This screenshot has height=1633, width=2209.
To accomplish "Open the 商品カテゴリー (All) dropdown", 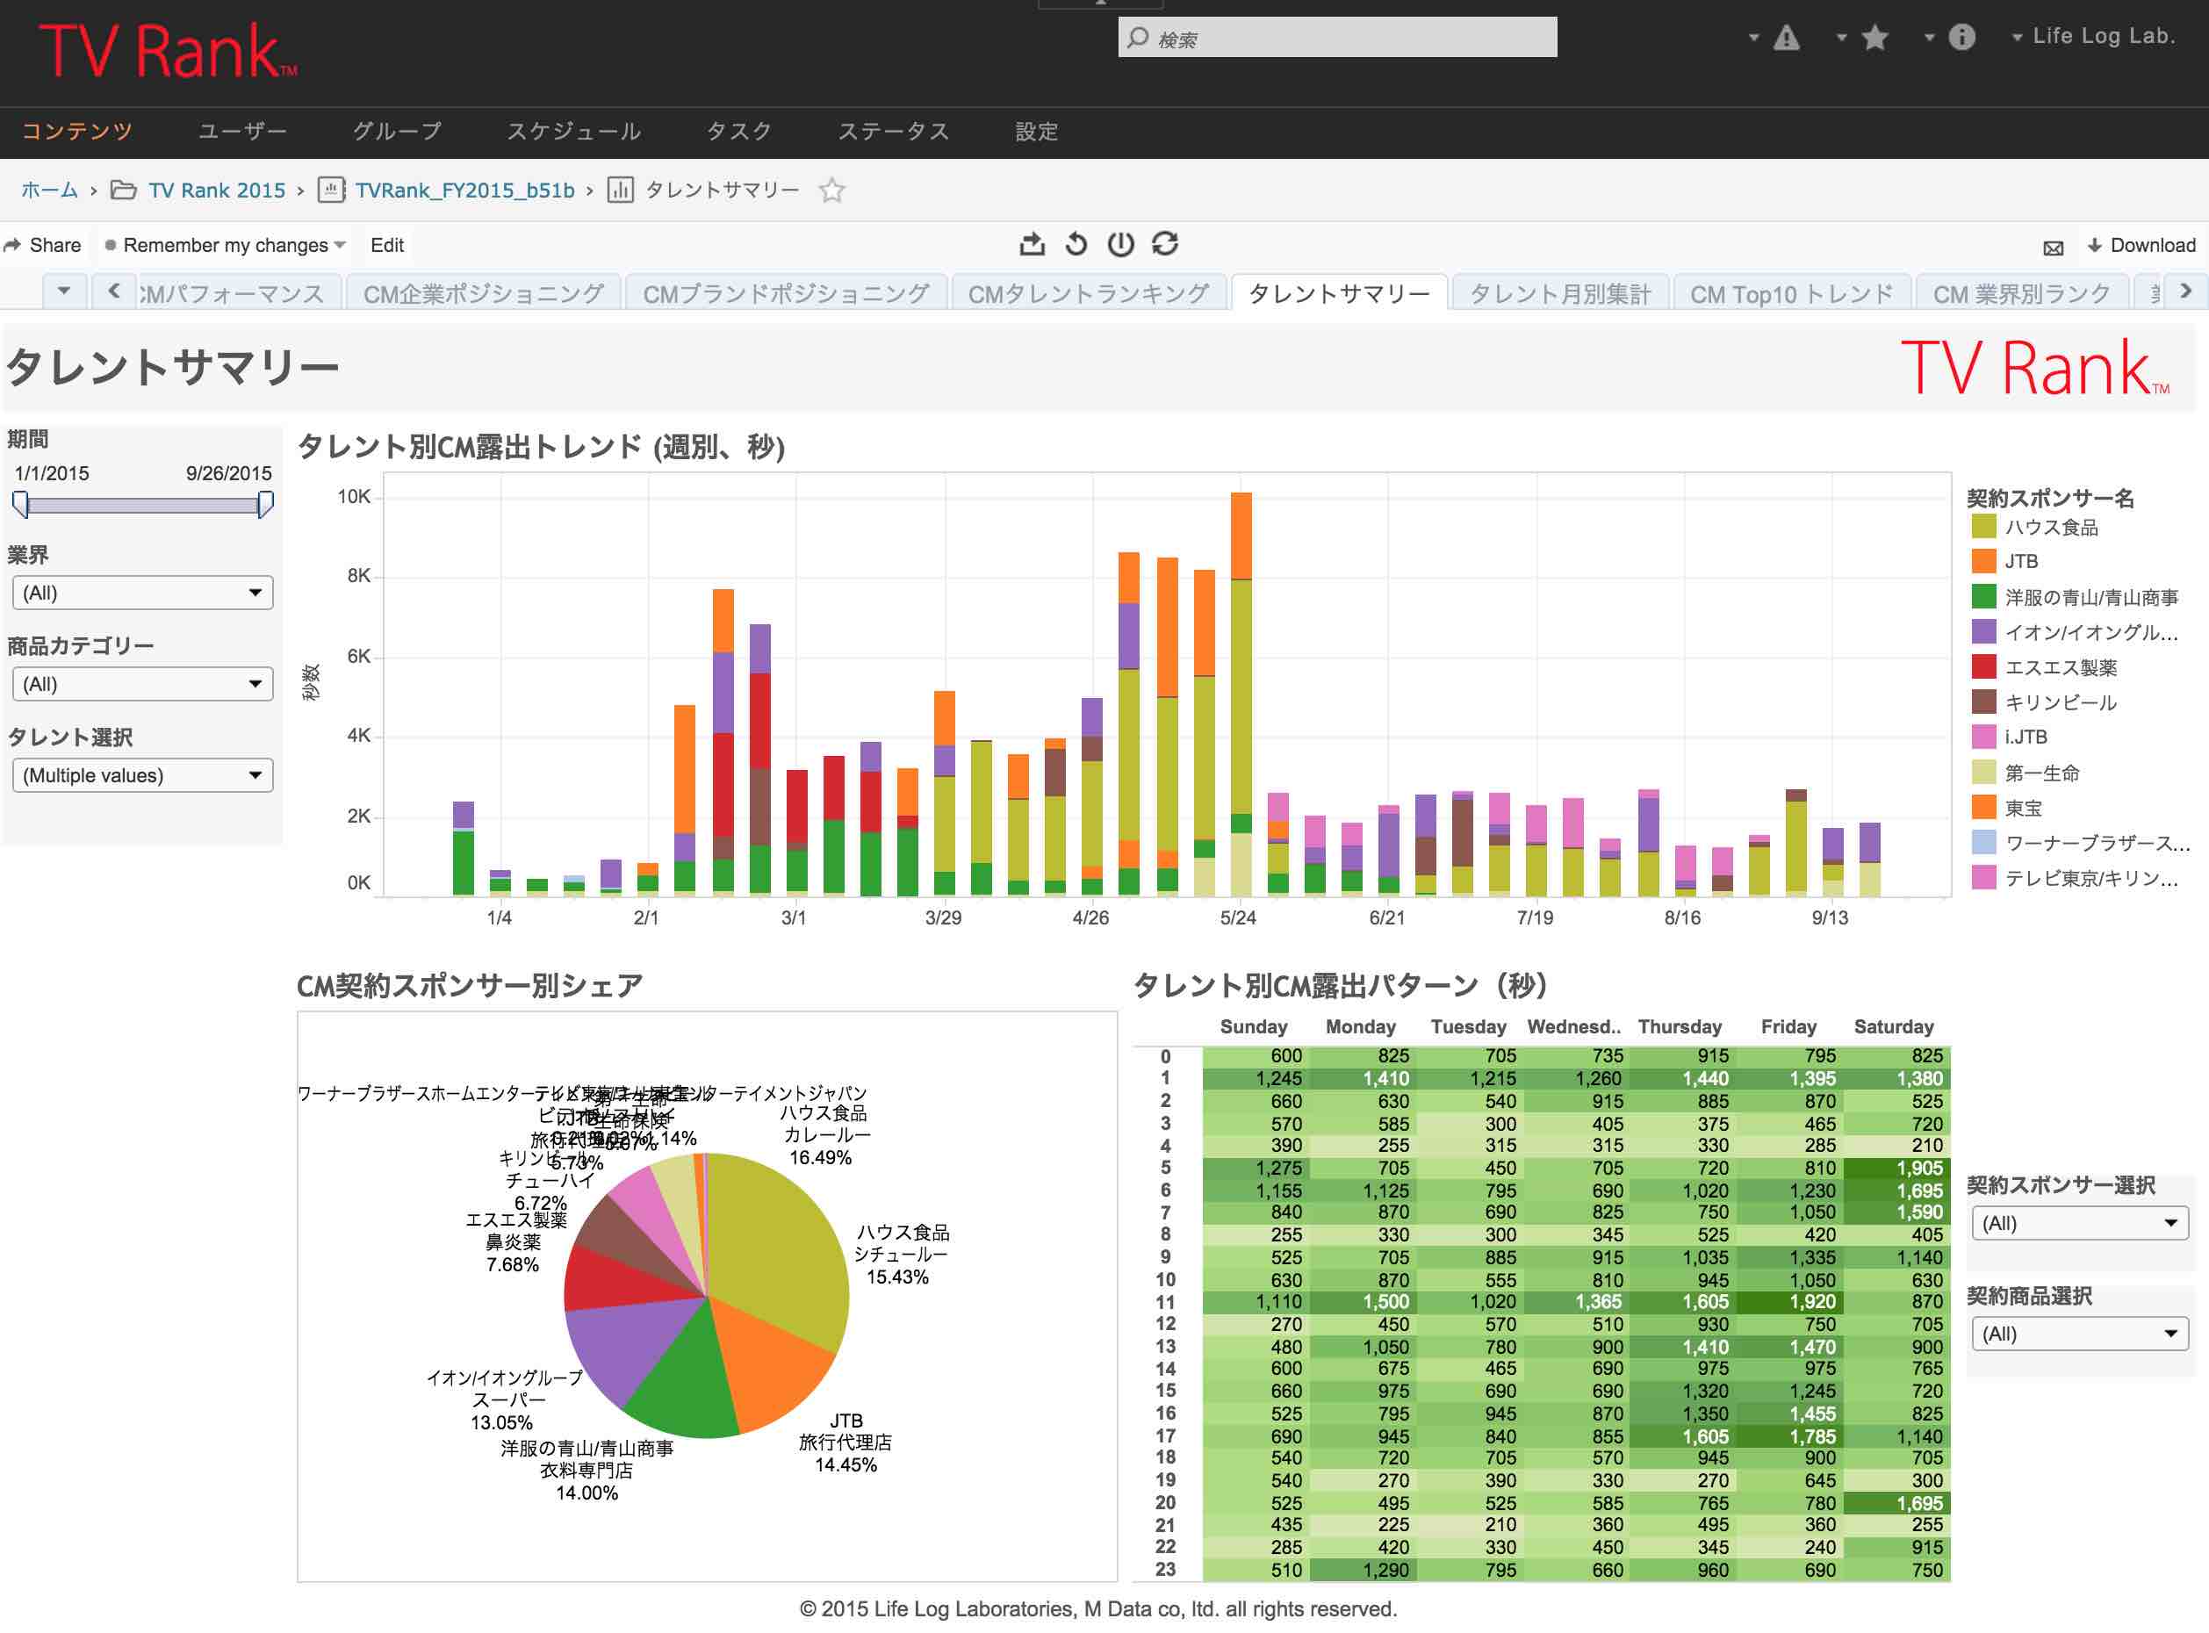I will click(142, 684).
